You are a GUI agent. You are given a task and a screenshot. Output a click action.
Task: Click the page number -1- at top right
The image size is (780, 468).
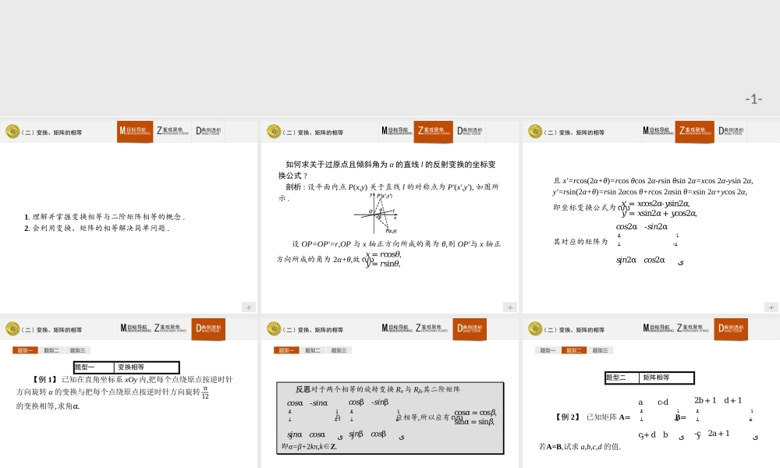point(753,97)
